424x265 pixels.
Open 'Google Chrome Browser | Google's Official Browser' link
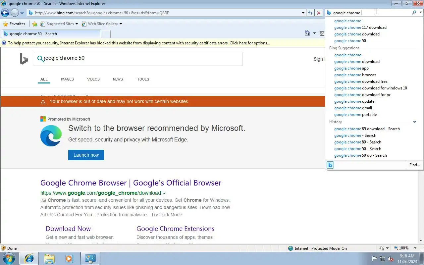(131, 183)
